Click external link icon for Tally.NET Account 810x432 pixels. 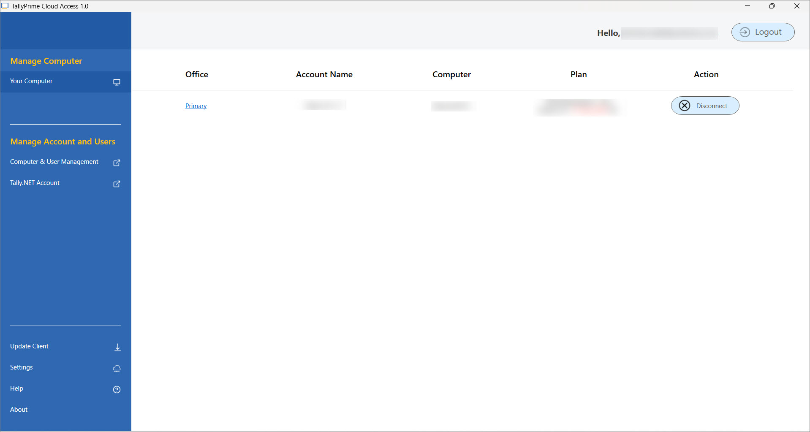(x=117, y=184)
